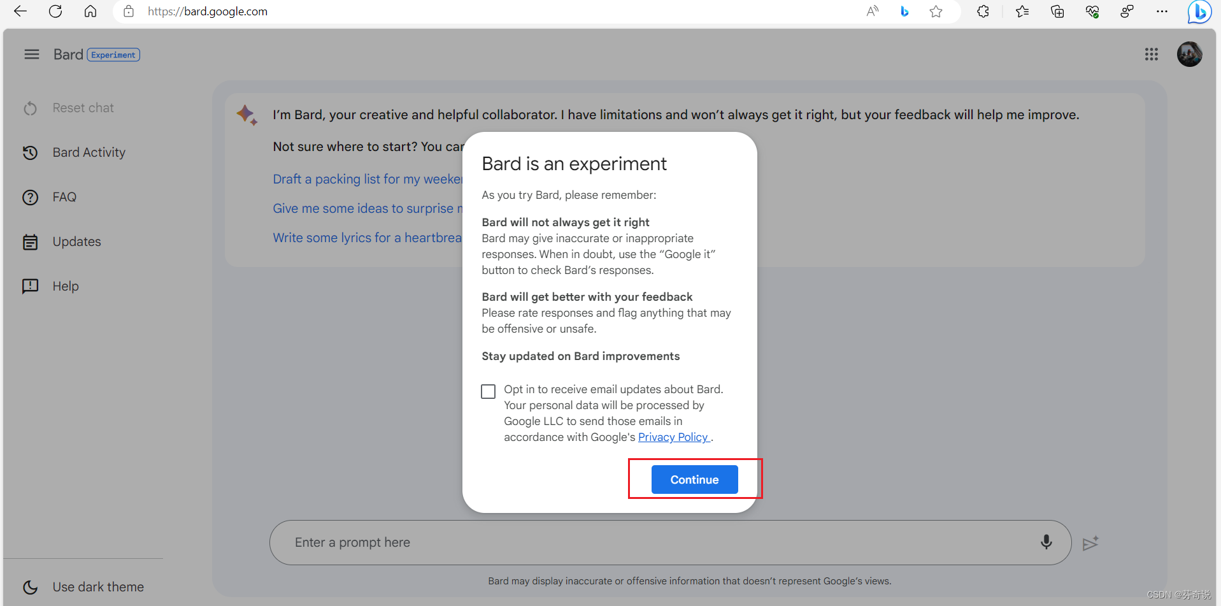Click the Continue button
The height and width of the screenshot is (606, 1221).
pyautogui.click(x=694, y=480)
